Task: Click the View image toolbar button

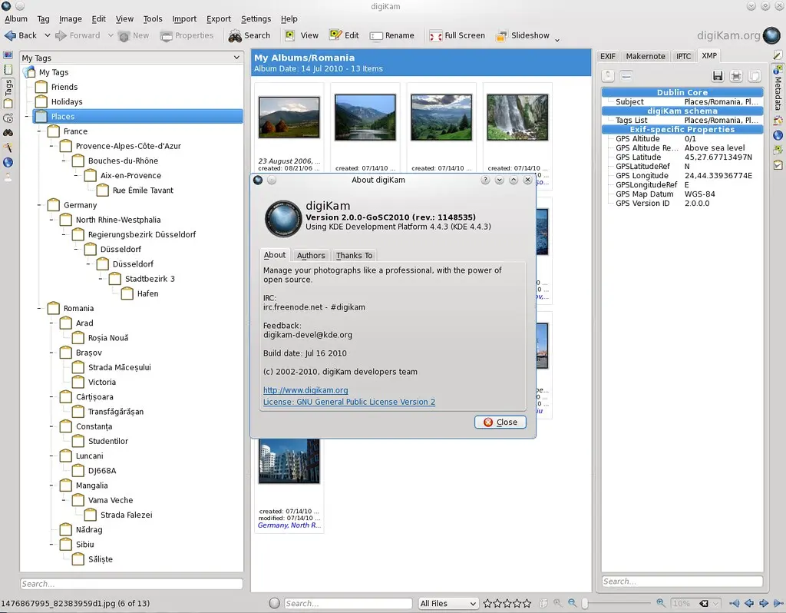Action: coord(302,35)
